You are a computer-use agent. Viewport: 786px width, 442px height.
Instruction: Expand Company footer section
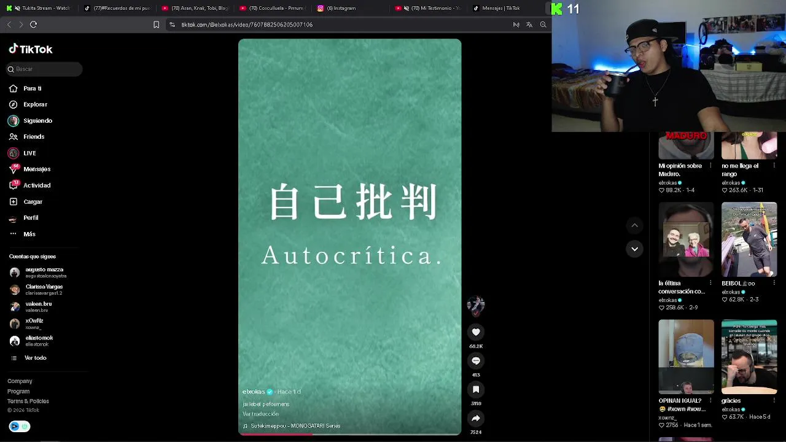pyautogui.click(x=20, y=381)
